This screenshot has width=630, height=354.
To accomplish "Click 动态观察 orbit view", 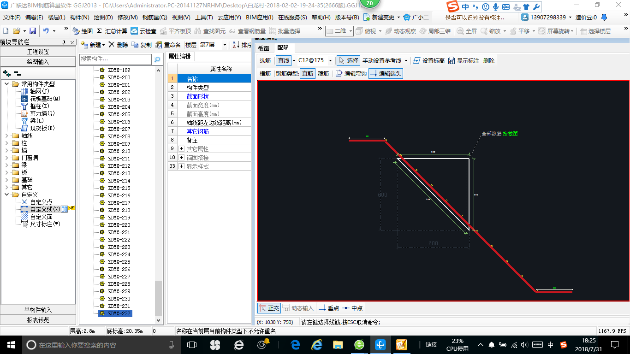I will (400, 31).
